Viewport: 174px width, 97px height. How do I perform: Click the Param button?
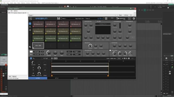coord(120,15)
